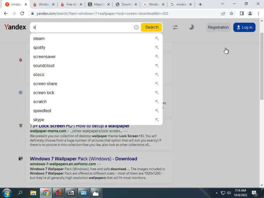Open Yandex search settings sliders icon

[x=175, y=27]
